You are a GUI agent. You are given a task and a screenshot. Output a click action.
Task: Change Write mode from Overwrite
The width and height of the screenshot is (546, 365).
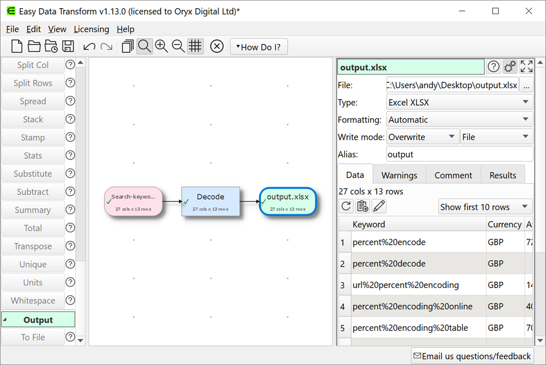tap(423, 136)
